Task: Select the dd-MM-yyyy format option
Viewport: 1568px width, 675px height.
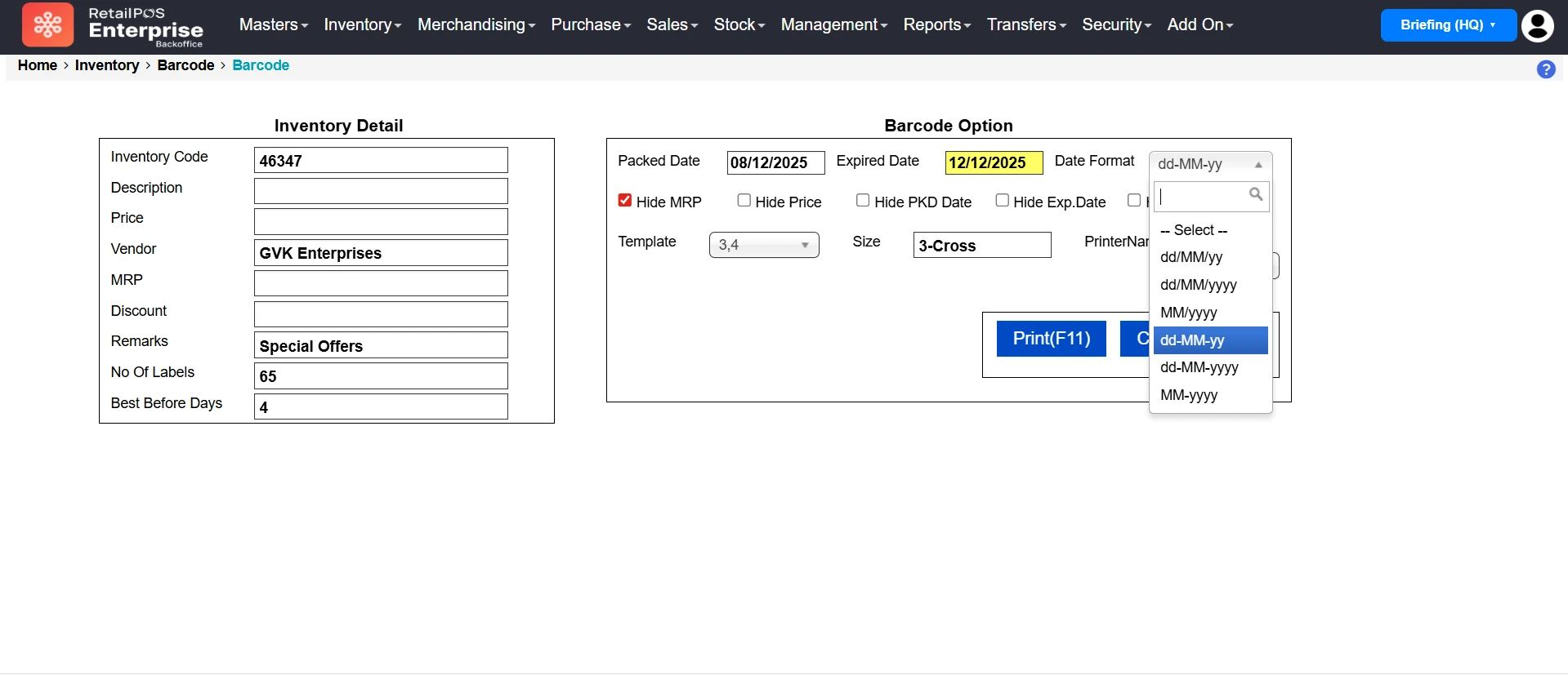Action: pos(1199,367)
